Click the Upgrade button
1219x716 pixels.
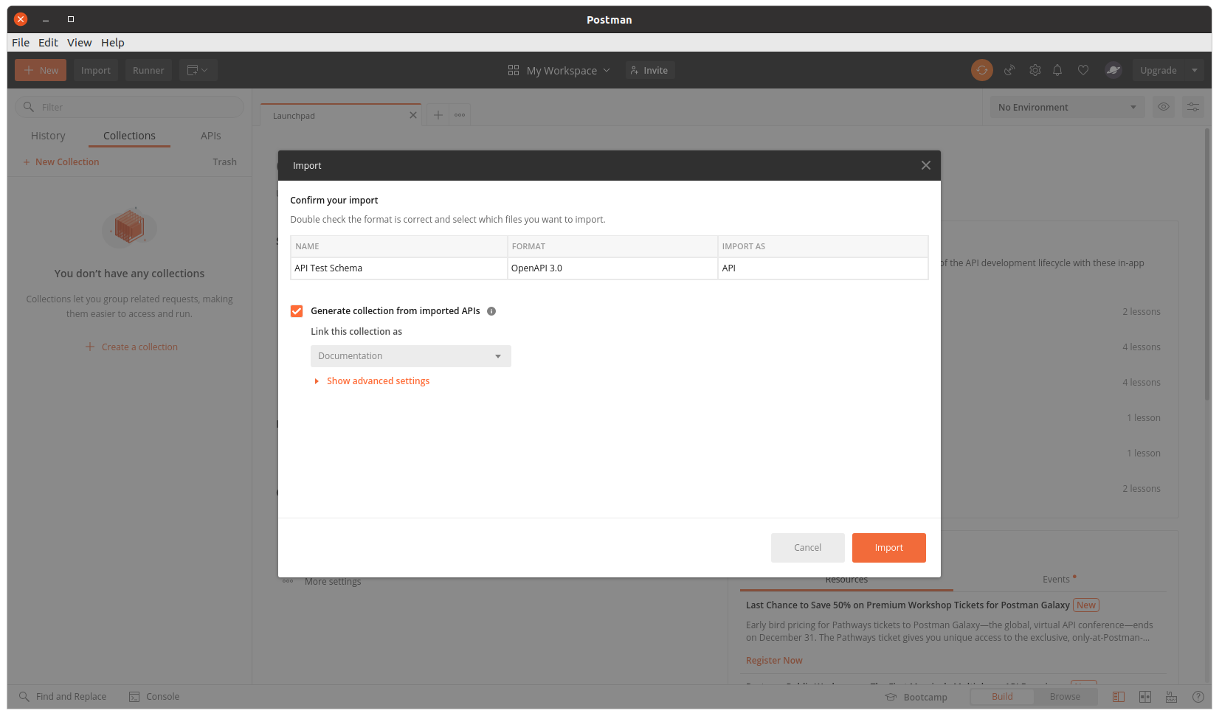click(1158, 70)
